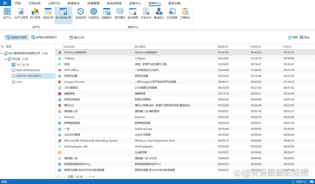
Task: Switch to 全网软件使用排行 view
Action: click(x=44, y=38)
